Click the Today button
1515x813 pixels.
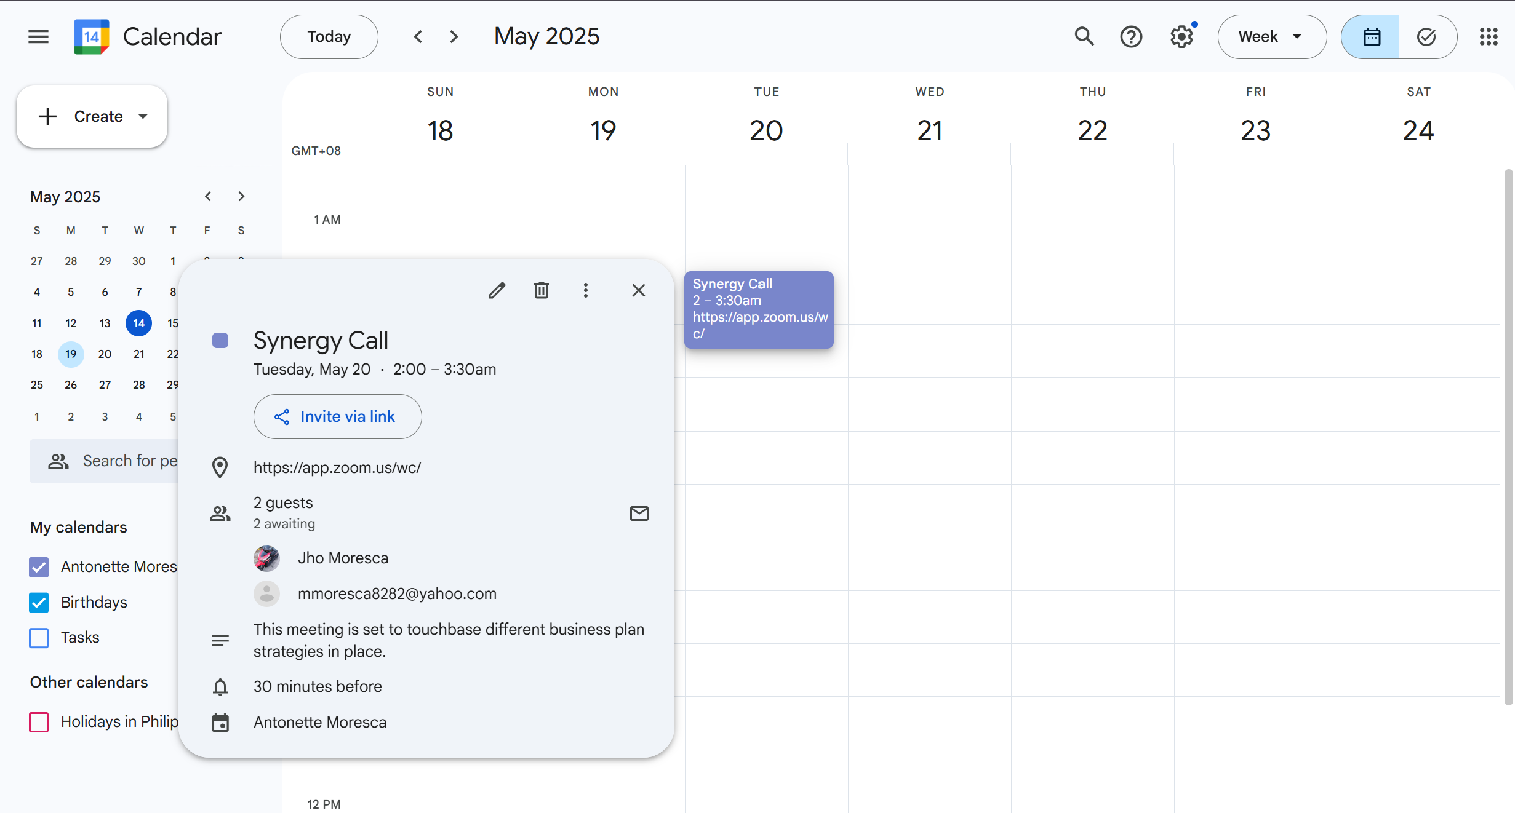pyautogui.click(x=329, y=37)
